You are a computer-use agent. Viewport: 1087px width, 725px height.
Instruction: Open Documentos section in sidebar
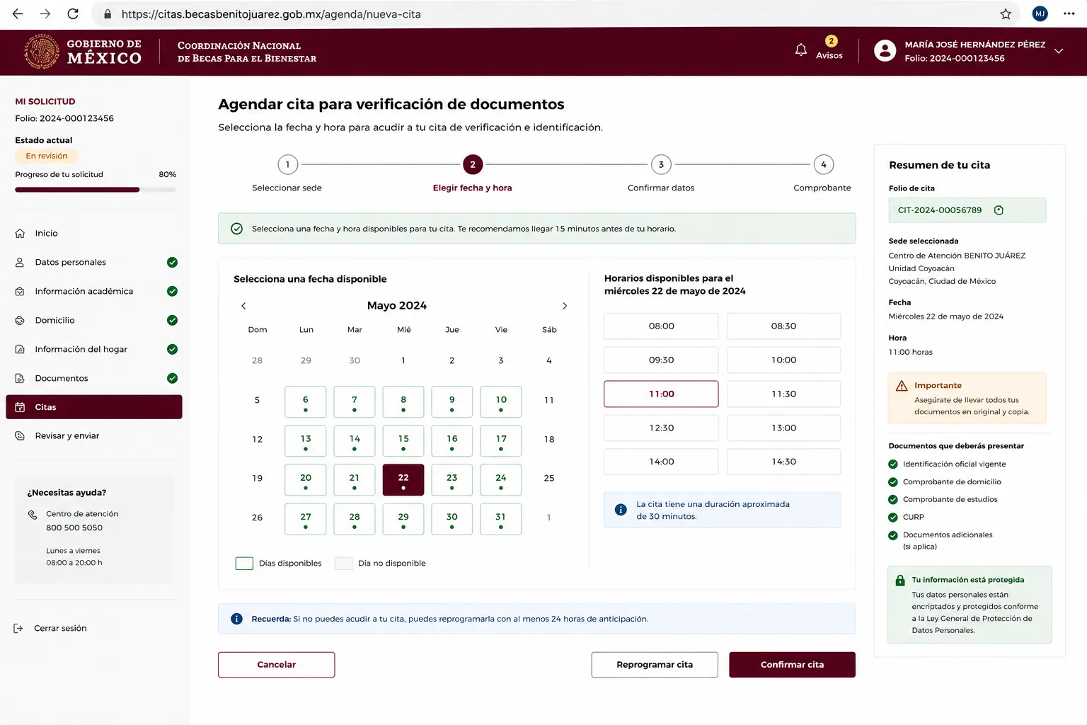pyautogui.click(x=94, y=378)
